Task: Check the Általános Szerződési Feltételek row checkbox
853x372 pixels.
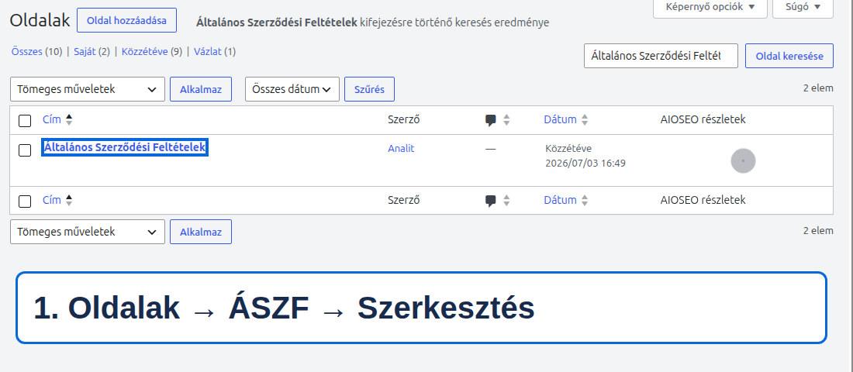Action: tap(25, 150)
